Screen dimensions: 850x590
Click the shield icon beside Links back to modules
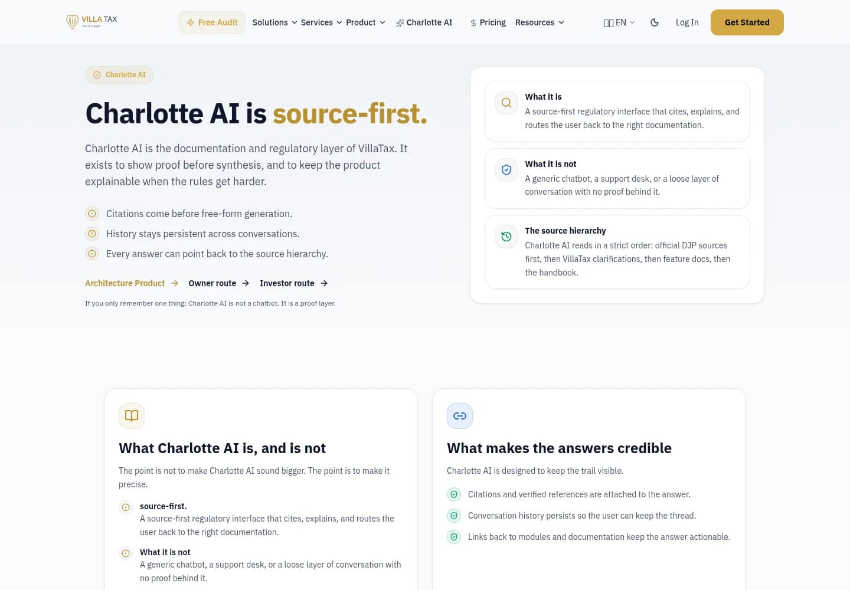pyautogui.click(x=454, y=537)
